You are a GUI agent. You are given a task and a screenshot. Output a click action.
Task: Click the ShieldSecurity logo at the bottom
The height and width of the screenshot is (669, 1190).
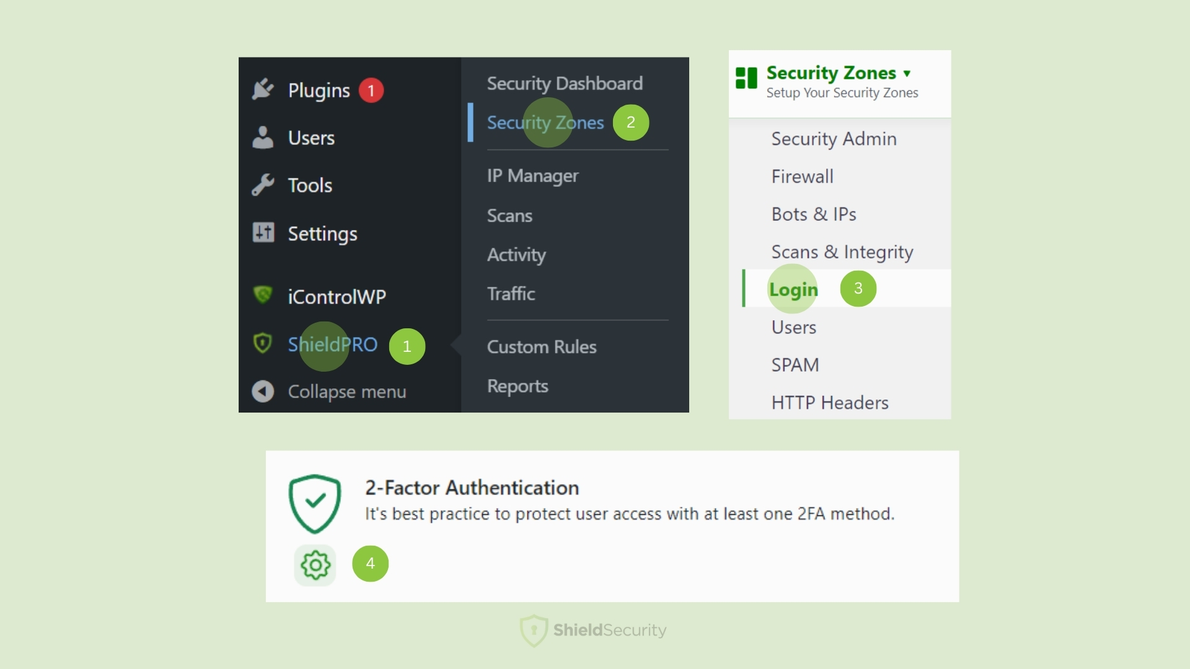pyautogui.click(x=594, y=630)
